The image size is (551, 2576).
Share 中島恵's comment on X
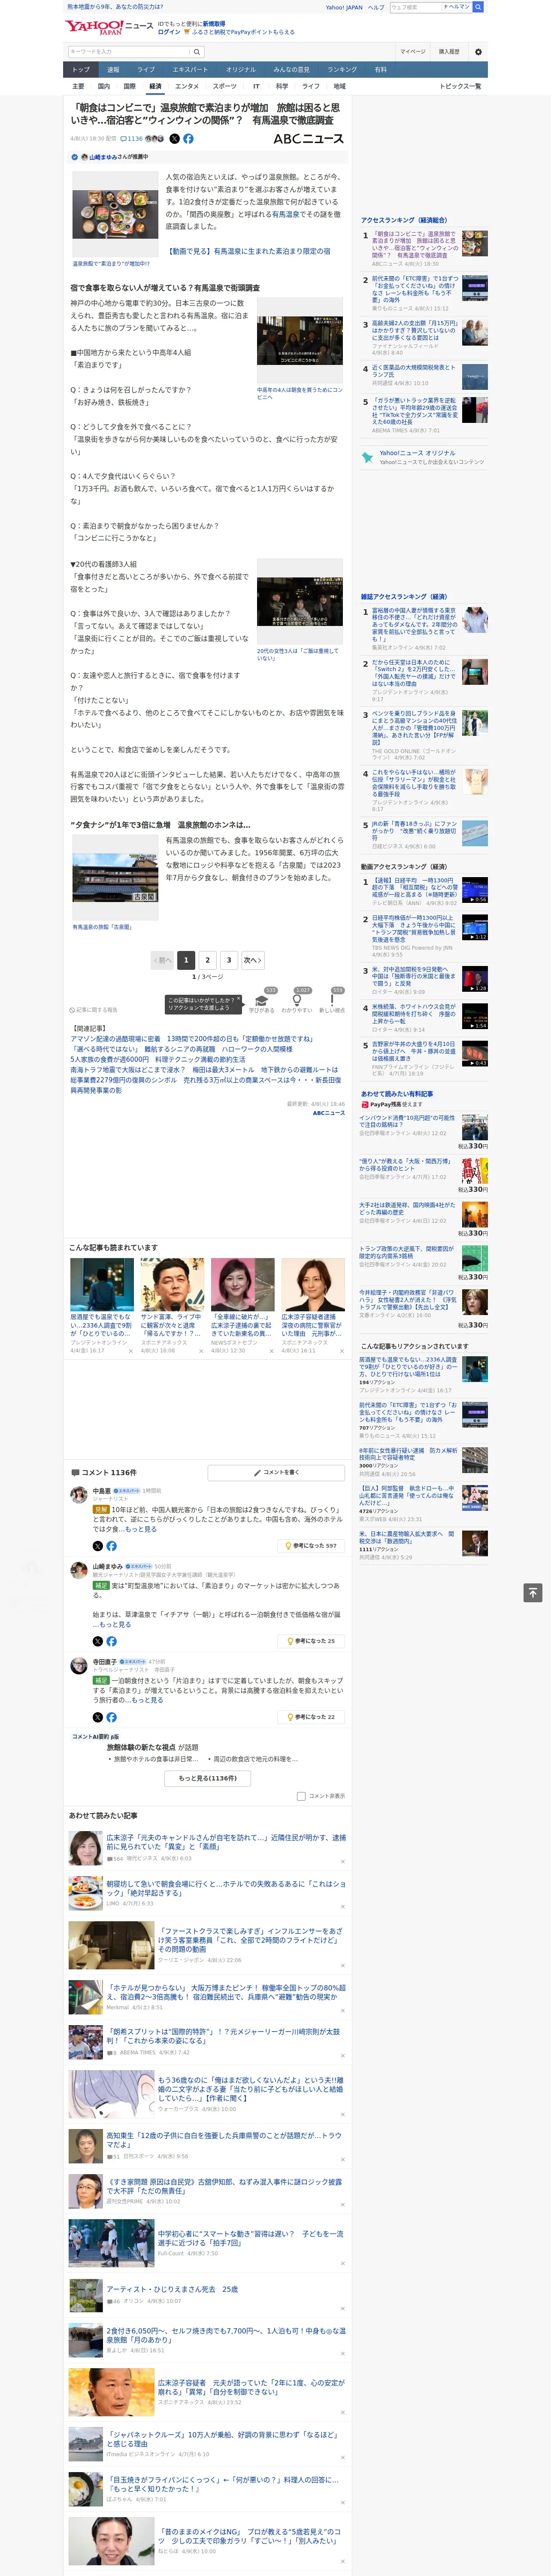(98, 1546)
